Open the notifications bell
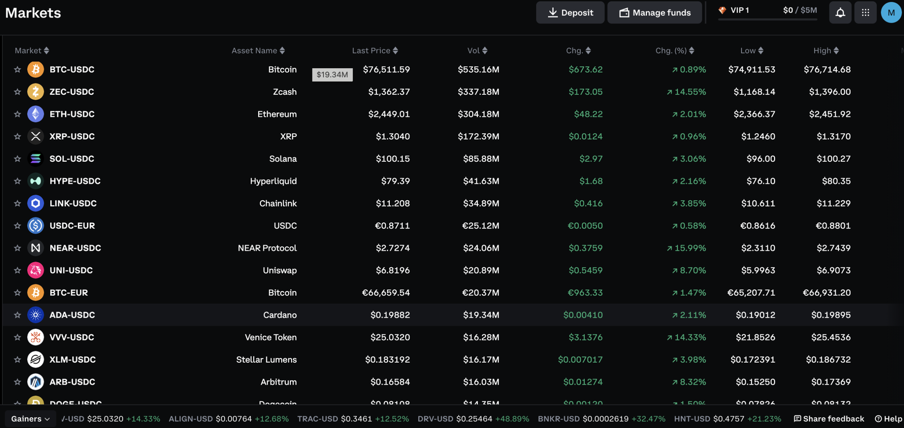Screen dimensions: 904x428 coord(840,12)
